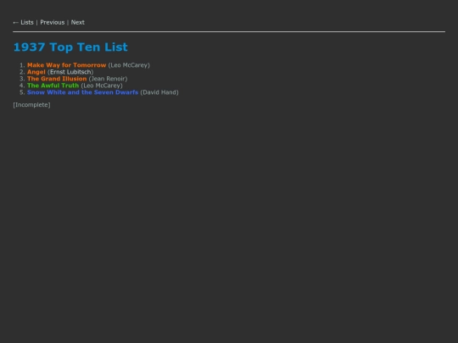Go back to the Lists page
This screenshot has height=343, width=458.
pyautogui.click(x=24, y=23)
